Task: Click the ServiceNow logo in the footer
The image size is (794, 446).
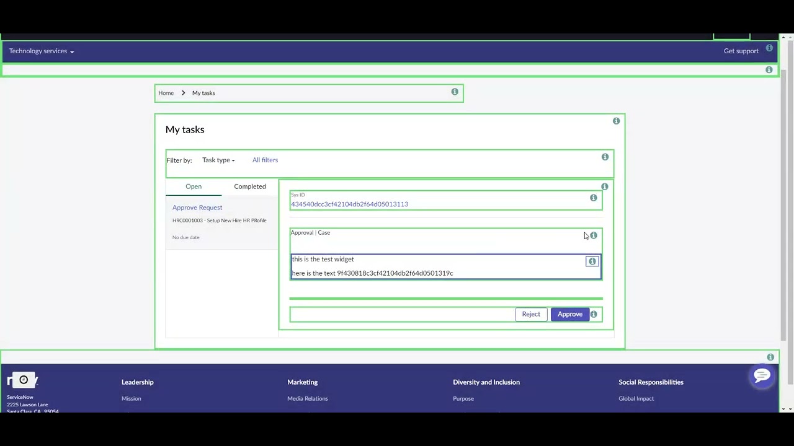Action: [x=23, y=380]
